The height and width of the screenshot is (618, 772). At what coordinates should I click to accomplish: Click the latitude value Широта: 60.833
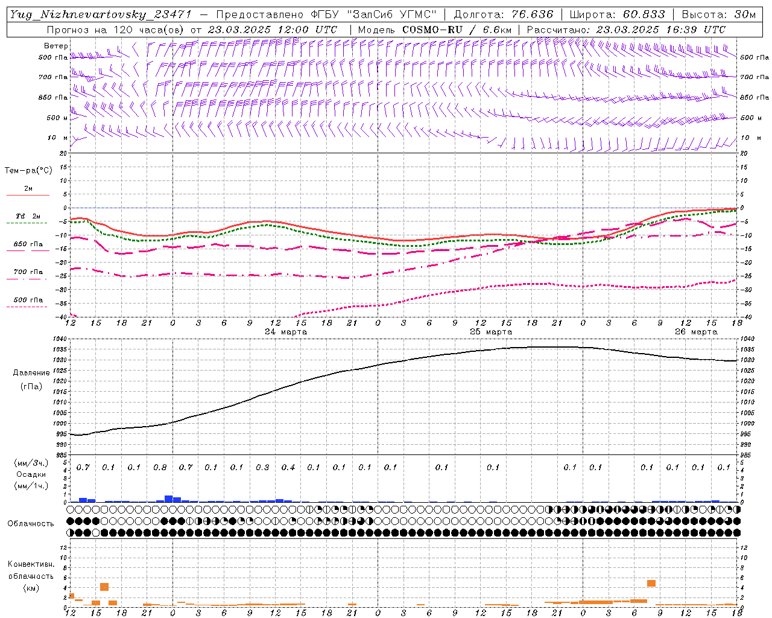(x=617, y=14)
